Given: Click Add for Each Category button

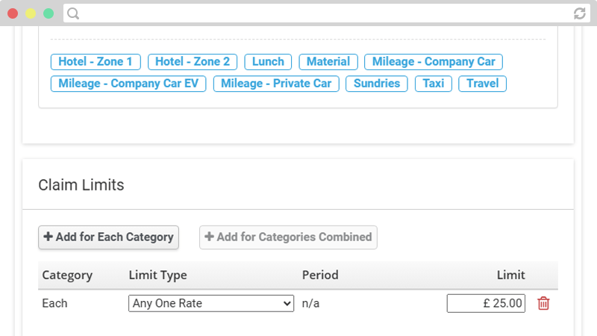Looking at the screenshot, I should [108, 237].
